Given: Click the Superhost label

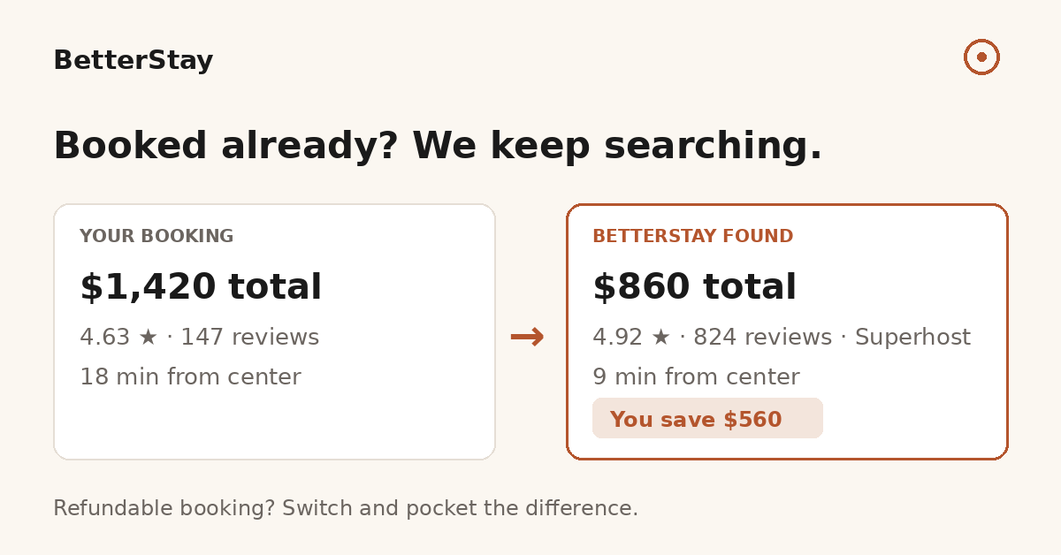Looking at the screenshot, I should pos(912,338).
